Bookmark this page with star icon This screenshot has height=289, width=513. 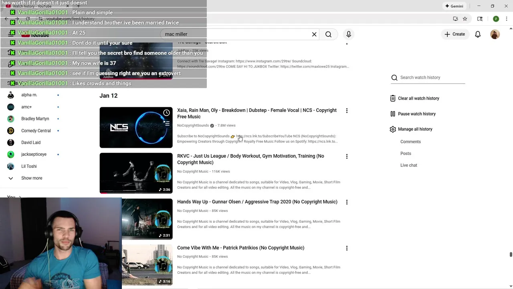(x=465, y=18)
